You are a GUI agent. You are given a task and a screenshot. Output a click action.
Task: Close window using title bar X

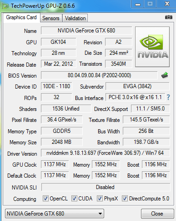167,4
